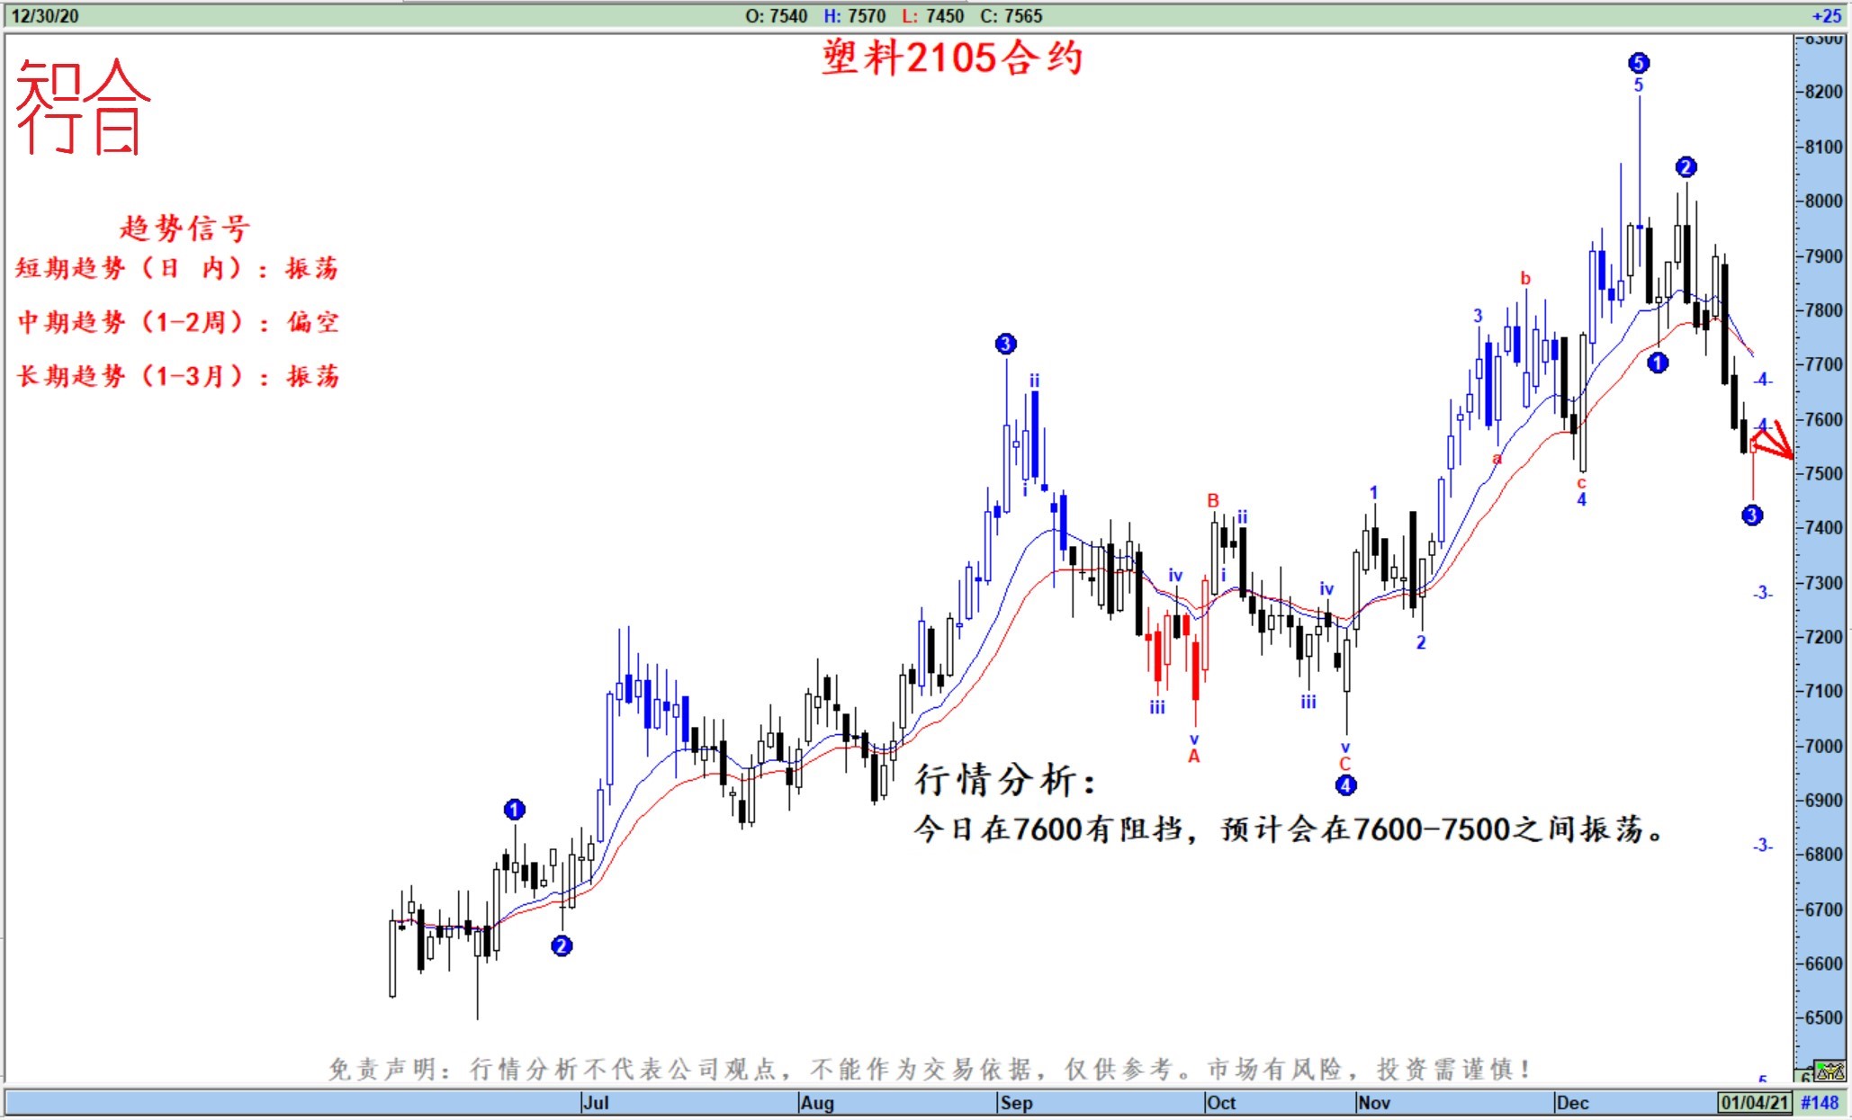Click circled 2 marker at bottom-left of chart
Viewport: 1852px width, 1120px height.
point(562,945)
